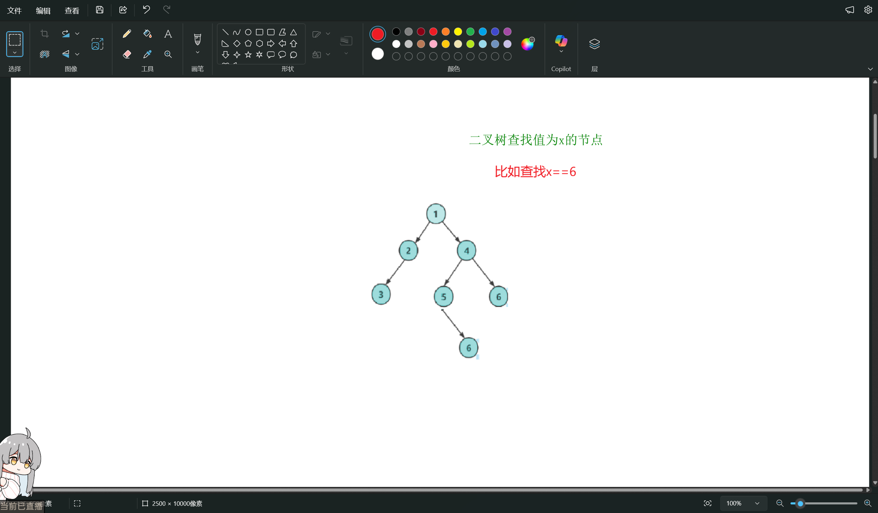878x513 pixels.
Task: Toggle fit-to-window view button
Action: (x=707, y=503)
